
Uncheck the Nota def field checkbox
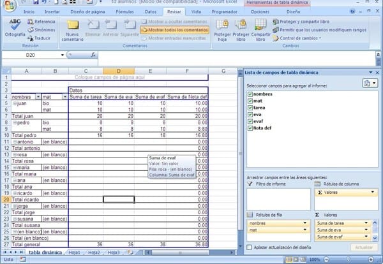(x=250, y=128)
